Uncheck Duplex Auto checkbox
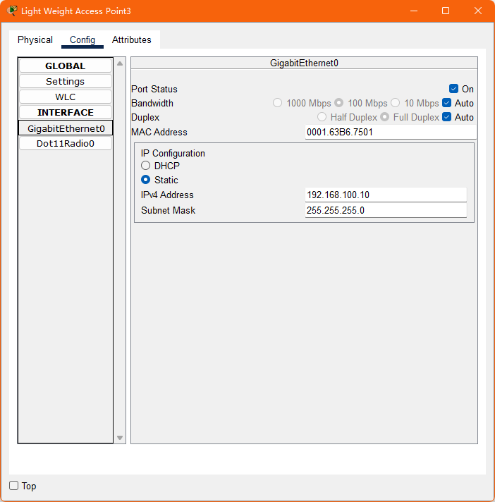Viewport: 495px width, 502px height. 446,117
